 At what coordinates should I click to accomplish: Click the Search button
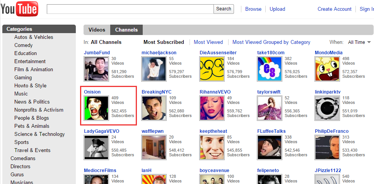(x=224, y=9)
